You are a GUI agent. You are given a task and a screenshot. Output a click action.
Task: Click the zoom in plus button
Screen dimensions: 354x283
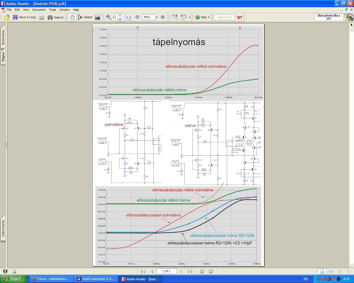tap(163, 17)
